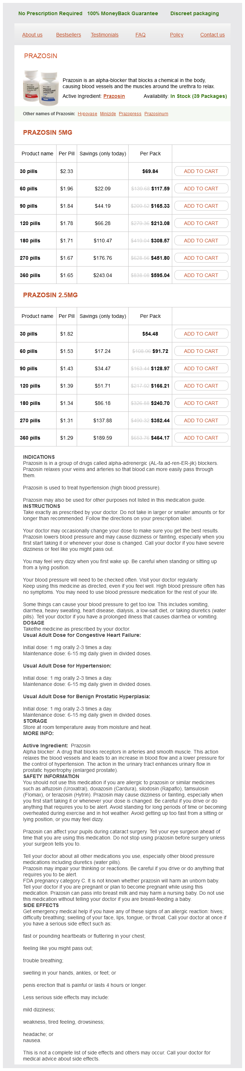245x1071 pixels.
Task: Follow the Hypovase alternate name link
Action: tap(88, 114)
